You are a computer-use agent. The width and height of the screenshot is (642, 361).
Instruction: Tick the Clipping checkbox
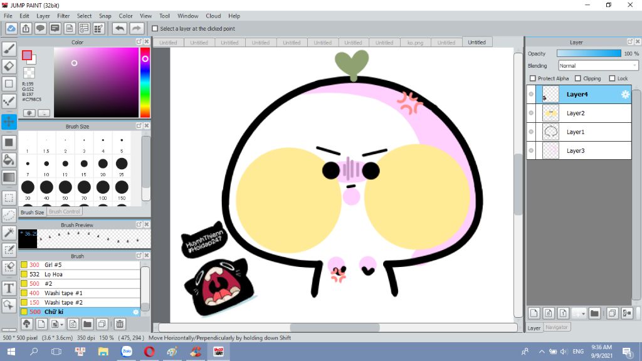tap(578, 79)
